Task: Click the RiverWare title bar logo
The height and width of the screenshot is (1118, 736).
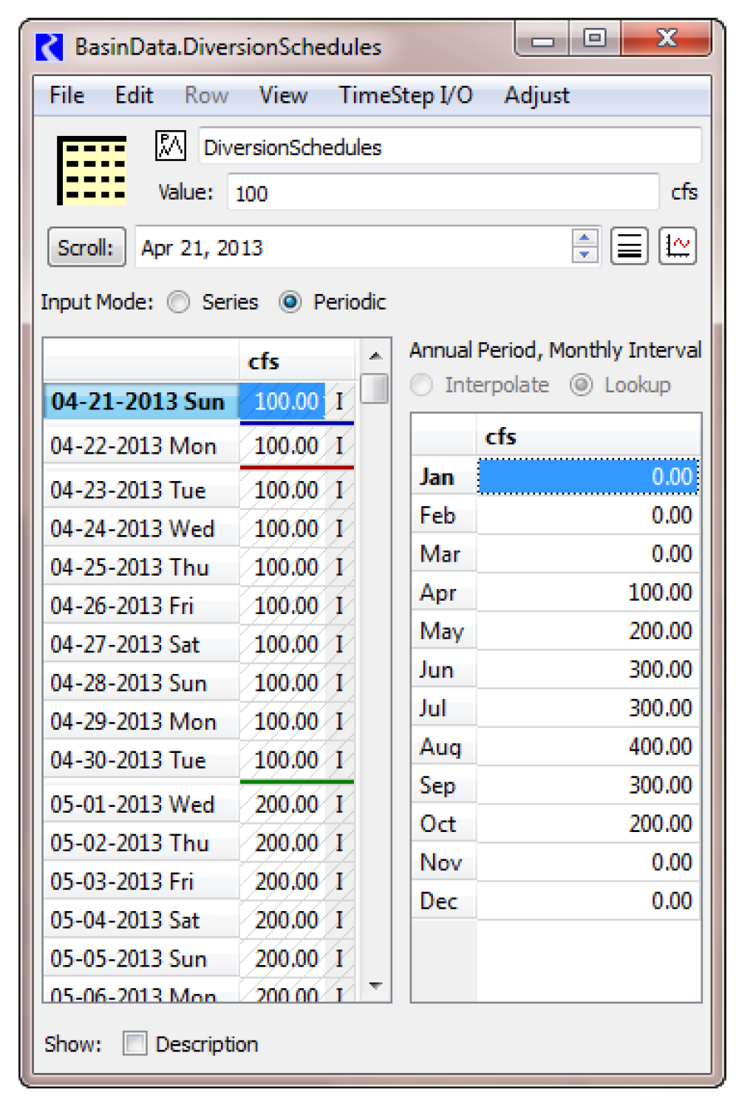Action: [x=50, y=47]
